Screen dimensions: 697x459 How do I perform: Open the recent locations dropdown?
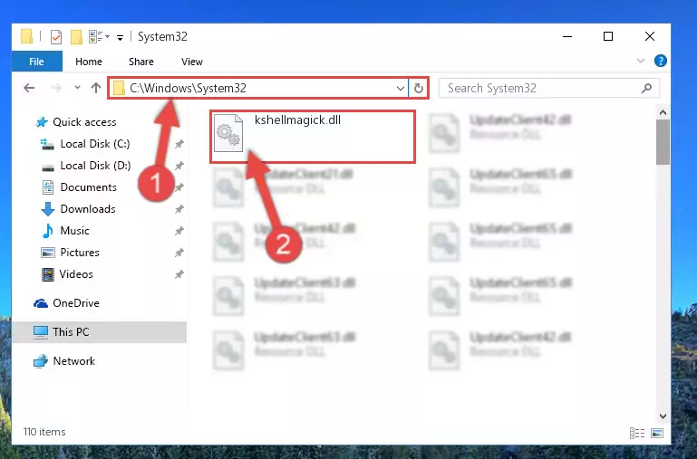tap(77, 88)
